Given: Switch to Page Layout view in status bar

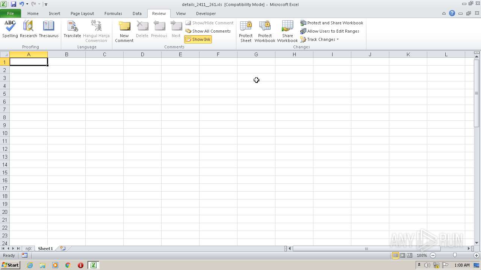Looking at the screenshot, I should point(402,255).
